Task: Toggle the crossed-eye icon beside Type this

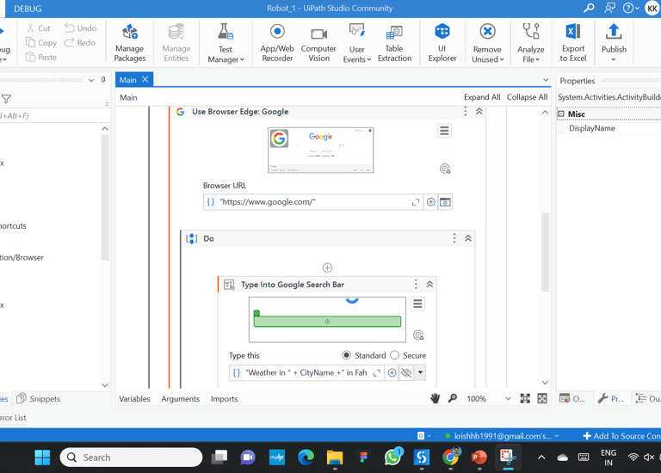Action: (406, 372)
